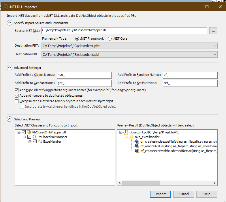
Task: Click the PbClosedXmlWrapper.dll file icon
Action: point(29,132)
